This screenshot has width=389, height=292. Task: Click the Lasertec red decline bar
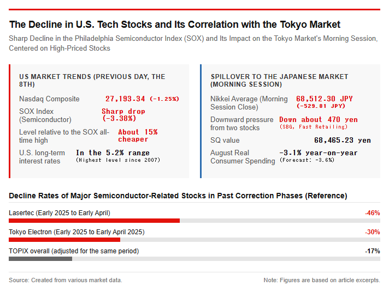pyautogui.click(x=95, y=221)
